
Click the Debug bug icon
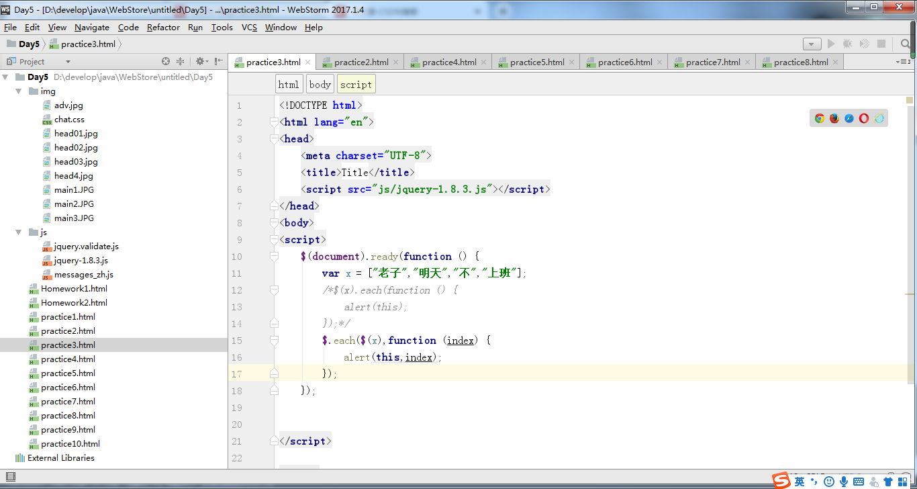point(848,44)
